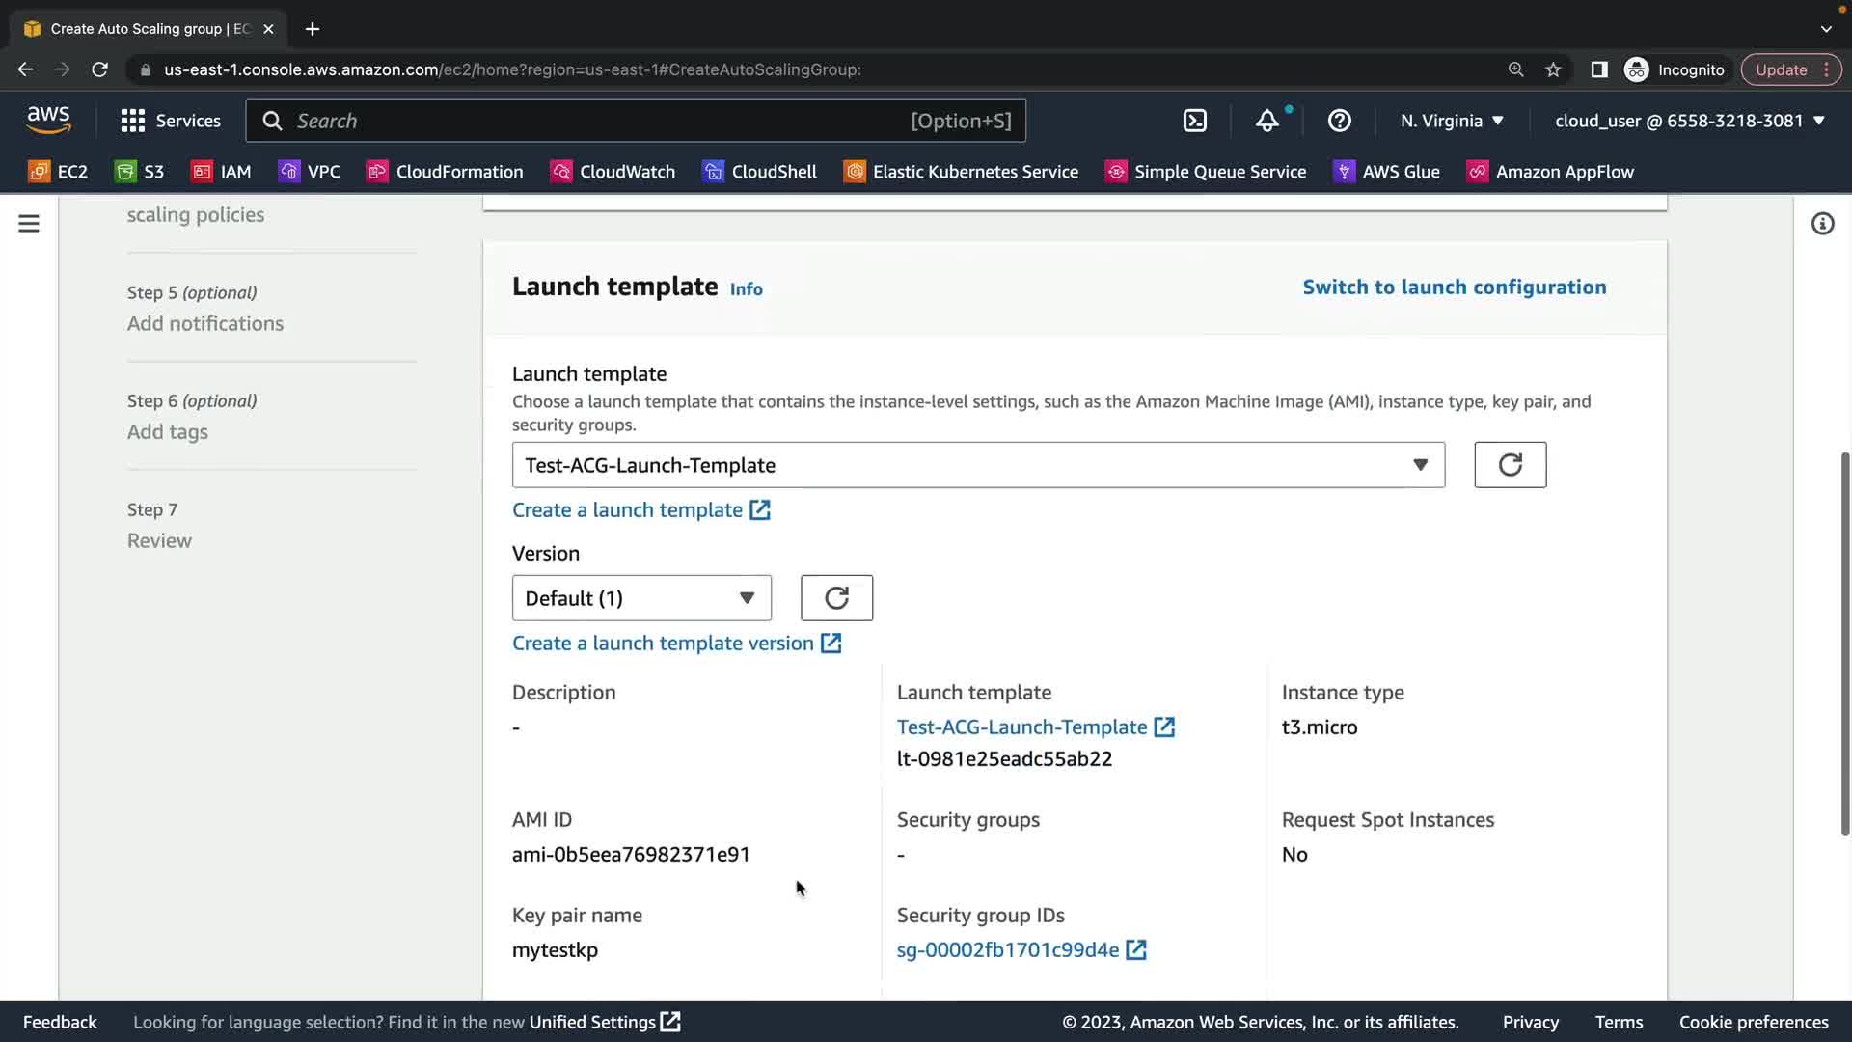
Task: Bookmark this page with the star icon
Action: point(1553,69)
